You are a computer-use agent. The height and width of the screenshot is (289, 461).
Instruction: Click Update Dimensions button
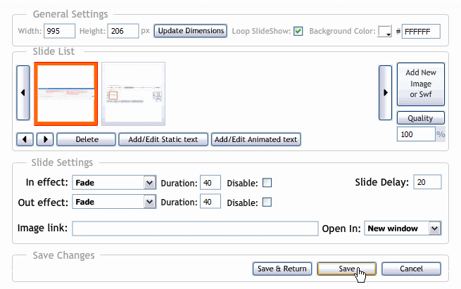point(191,31)
